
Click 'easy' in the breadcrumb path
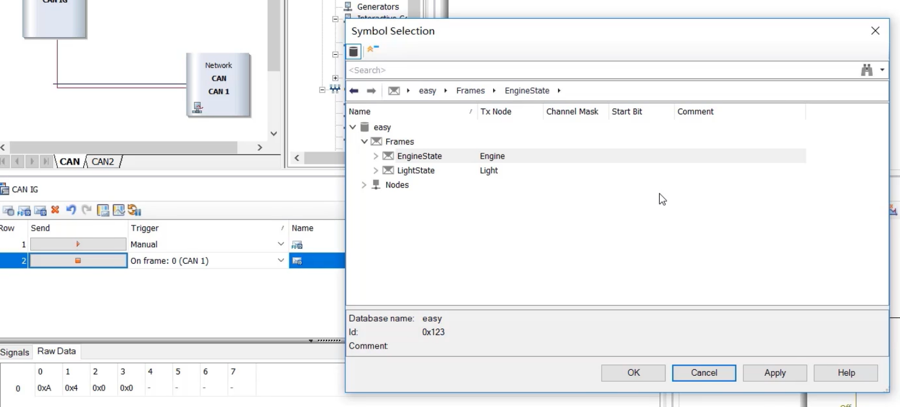click(428, 91)
